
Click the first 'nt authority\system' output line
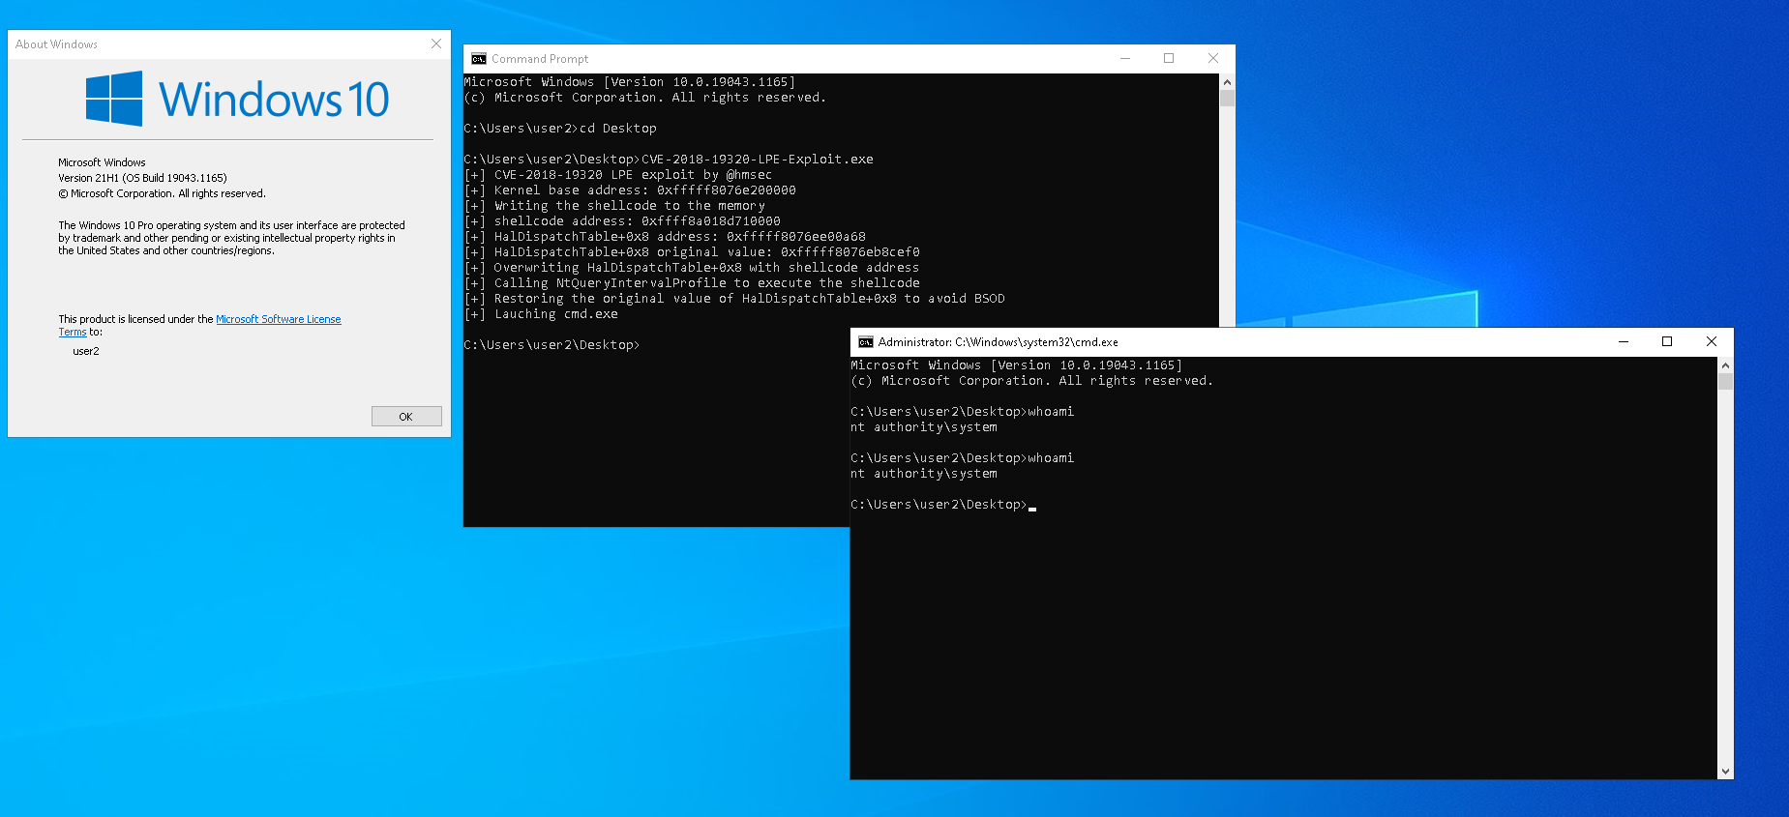click(924, 427)
